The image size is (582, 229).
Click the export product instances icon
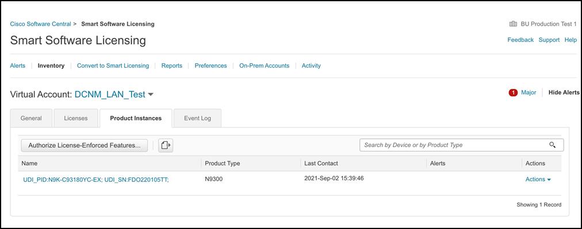(x=166, y=145)
